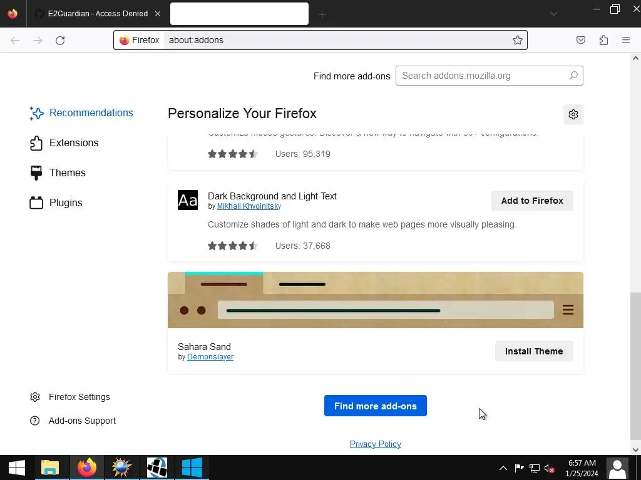
Task: Click the magnifier icon in add-ons search
Action: (x=573, y=76)
